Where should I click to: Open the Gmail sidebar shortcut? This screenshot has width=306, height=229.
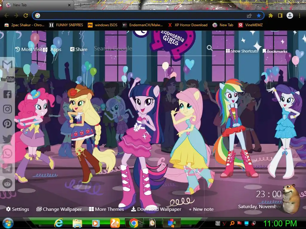[x=7, y=64]
